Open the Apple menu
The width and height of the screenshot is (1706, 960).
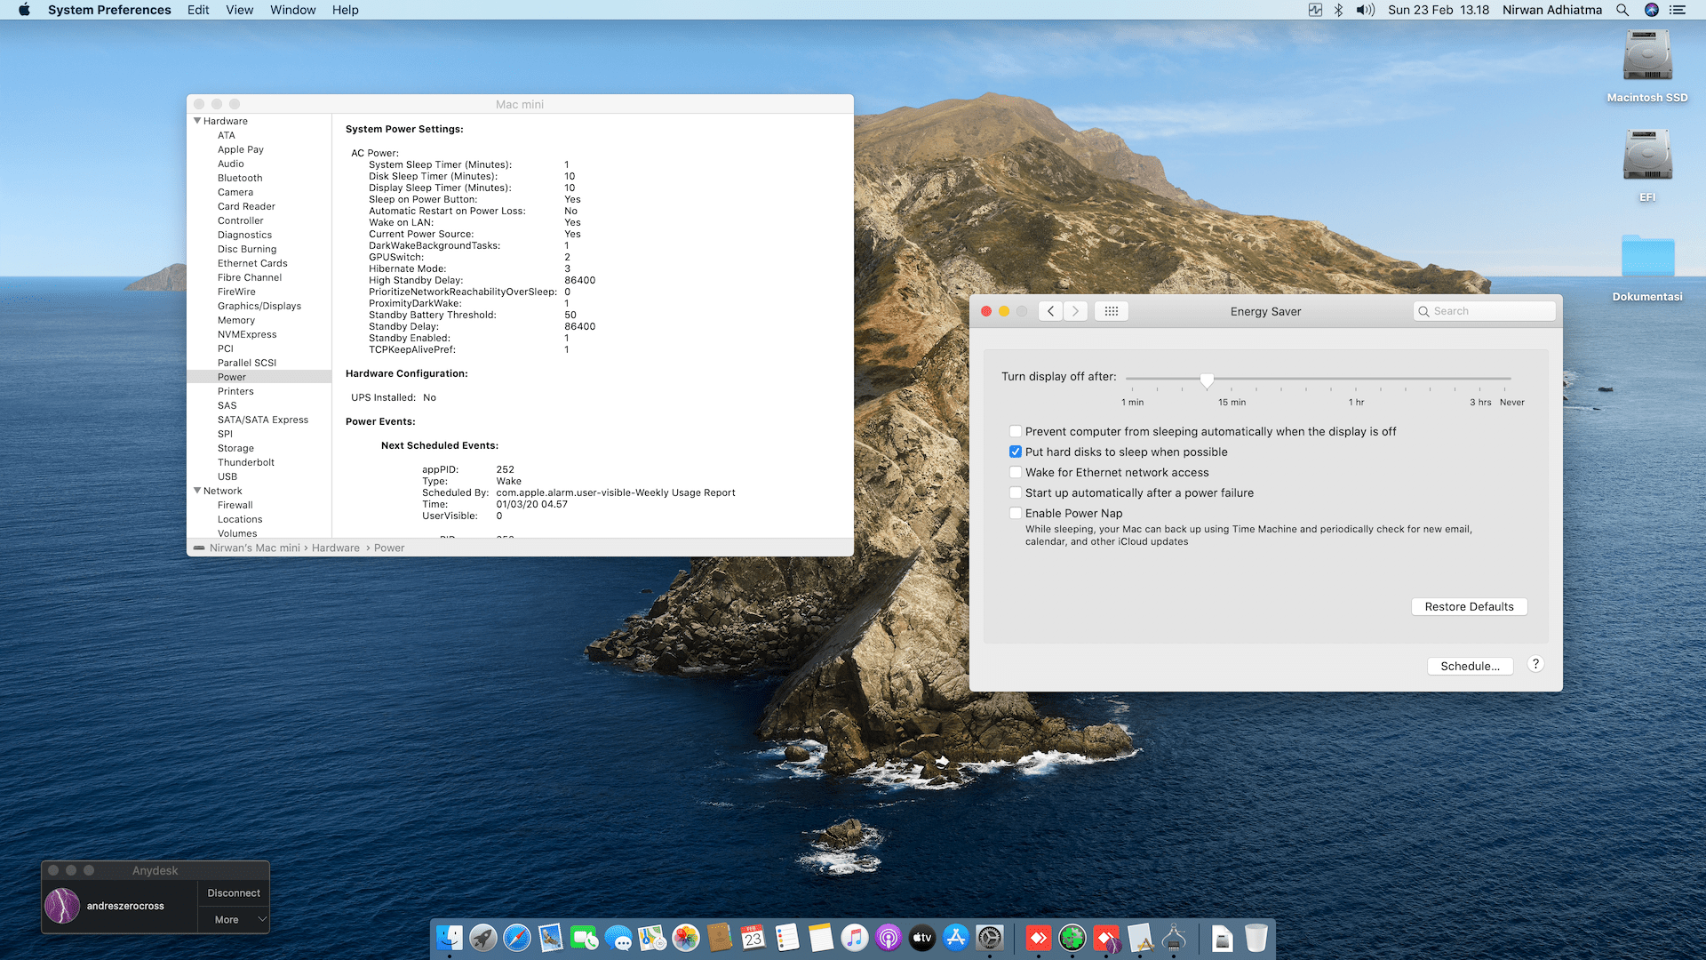(24, 10)
